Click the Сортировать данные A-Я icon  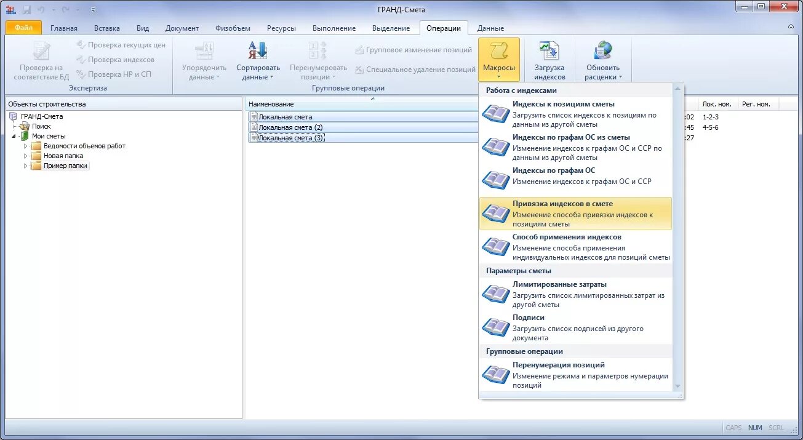(x=258, y=50)
